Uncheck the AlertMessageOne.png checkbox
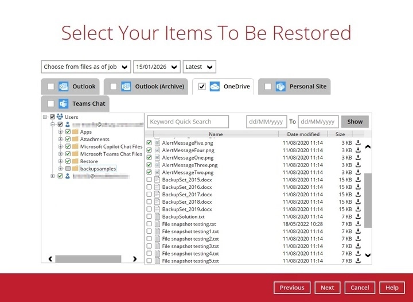 point(149,157)
